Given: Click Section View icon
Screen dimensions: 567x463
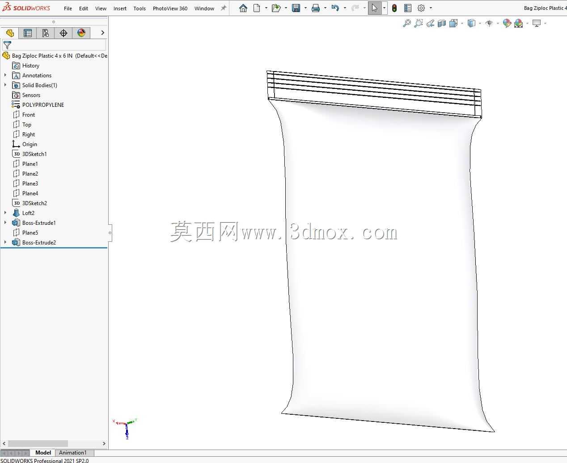Looking at the screenshot, I should click(442, 23).
